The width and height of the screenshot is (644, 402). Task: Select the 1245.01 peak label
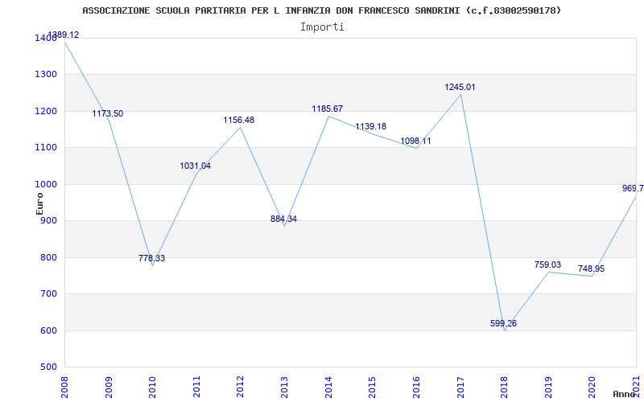click(x=460, y=87)
